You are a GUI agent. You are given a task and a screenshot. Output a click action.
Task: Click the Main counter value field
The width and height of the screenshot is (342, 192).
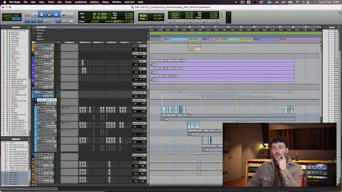100,14
